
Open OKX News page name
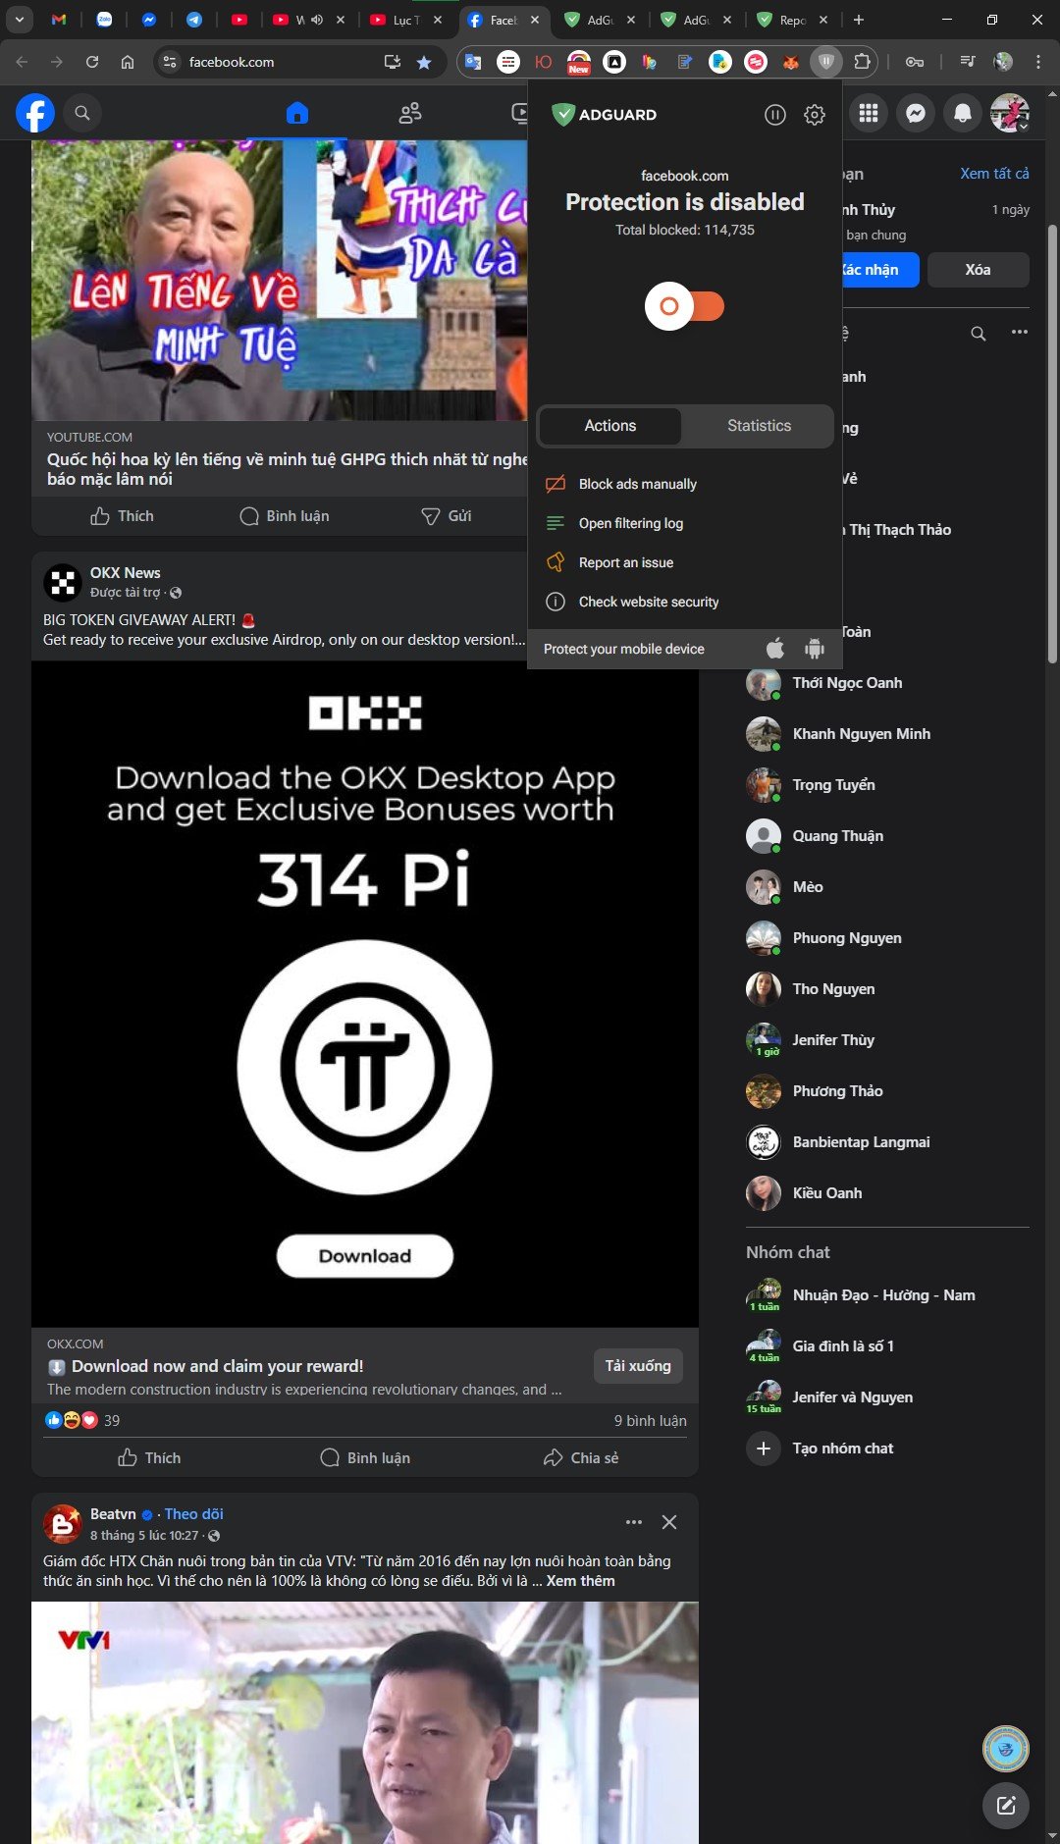(125, 573)
